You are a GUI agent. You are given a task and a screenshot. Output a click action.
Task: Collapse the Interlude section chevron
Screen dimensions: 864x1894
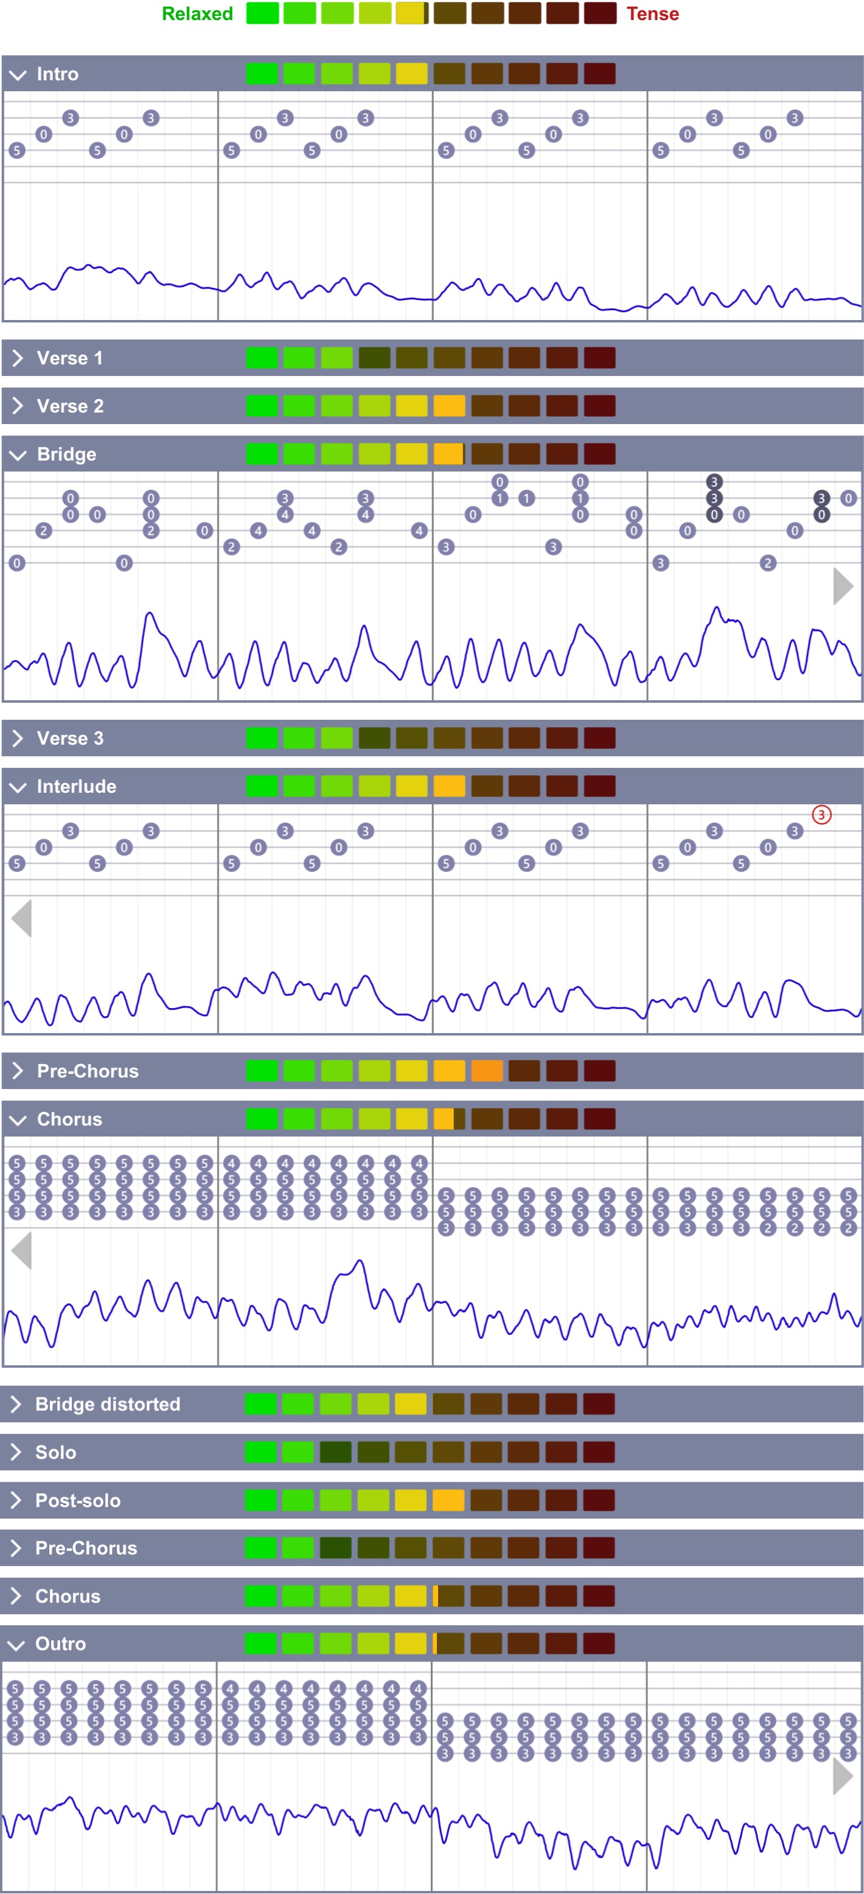pyautogui.click(x=18, y=787)
